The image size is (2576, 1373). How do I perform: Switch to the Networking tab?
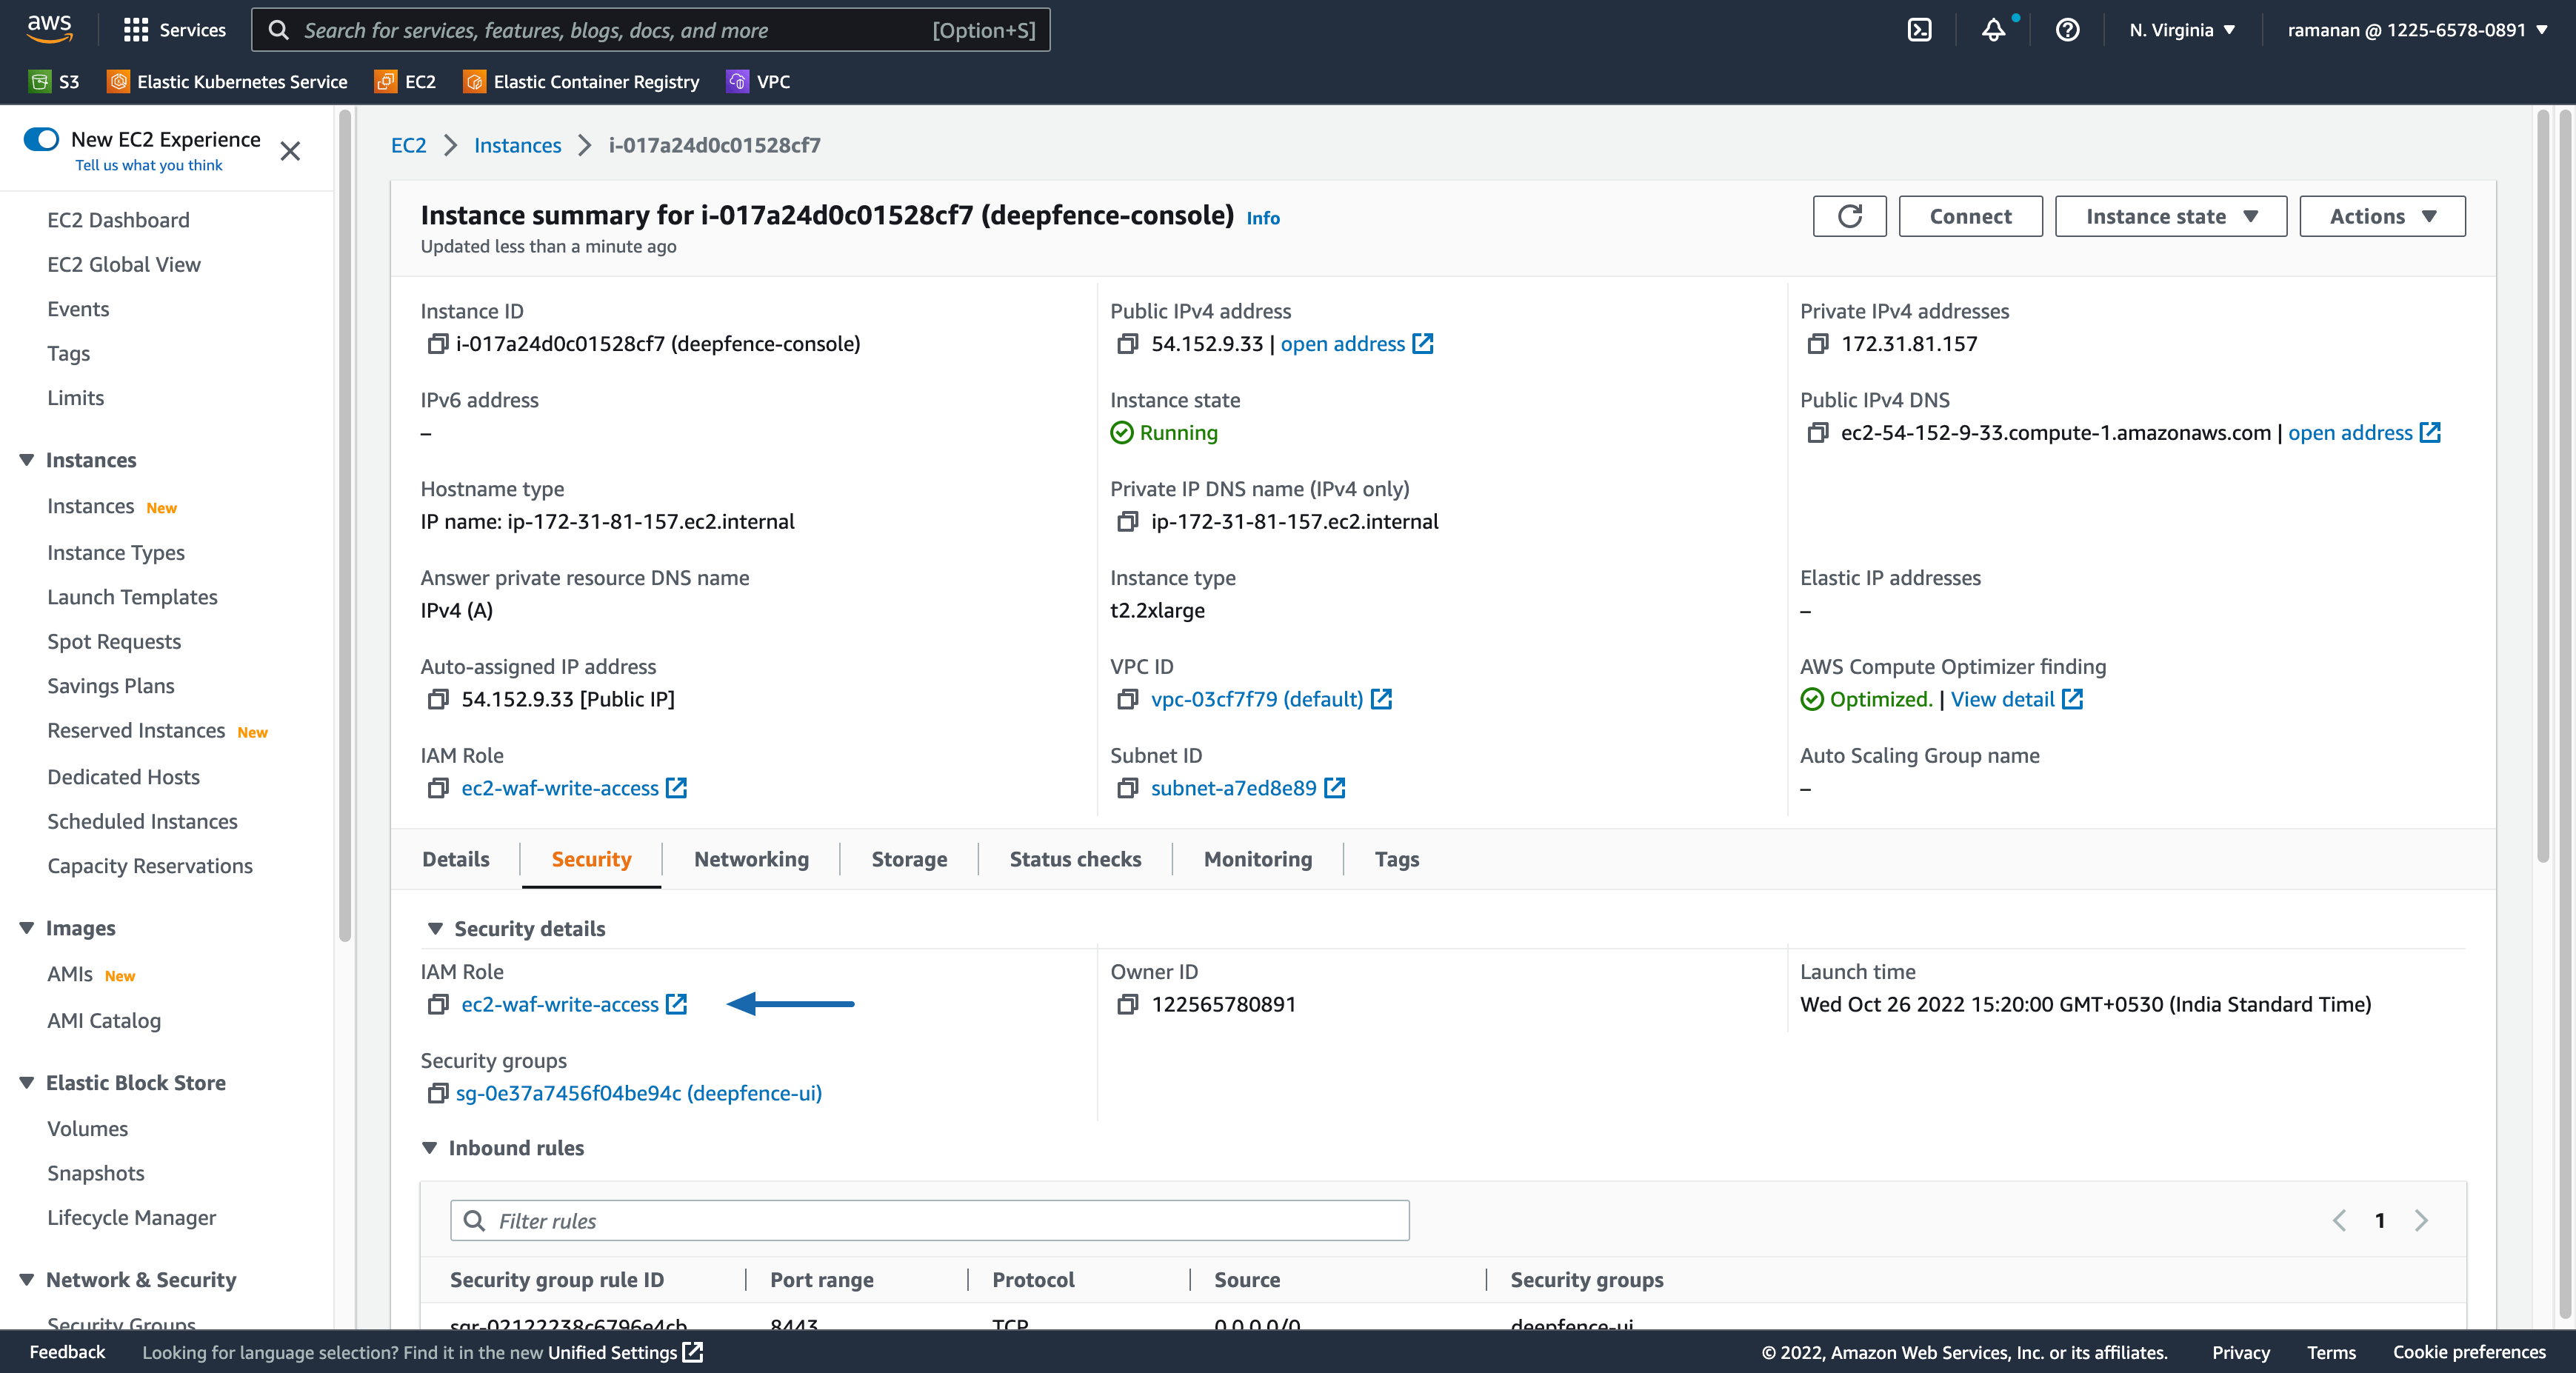pos(751,859)
